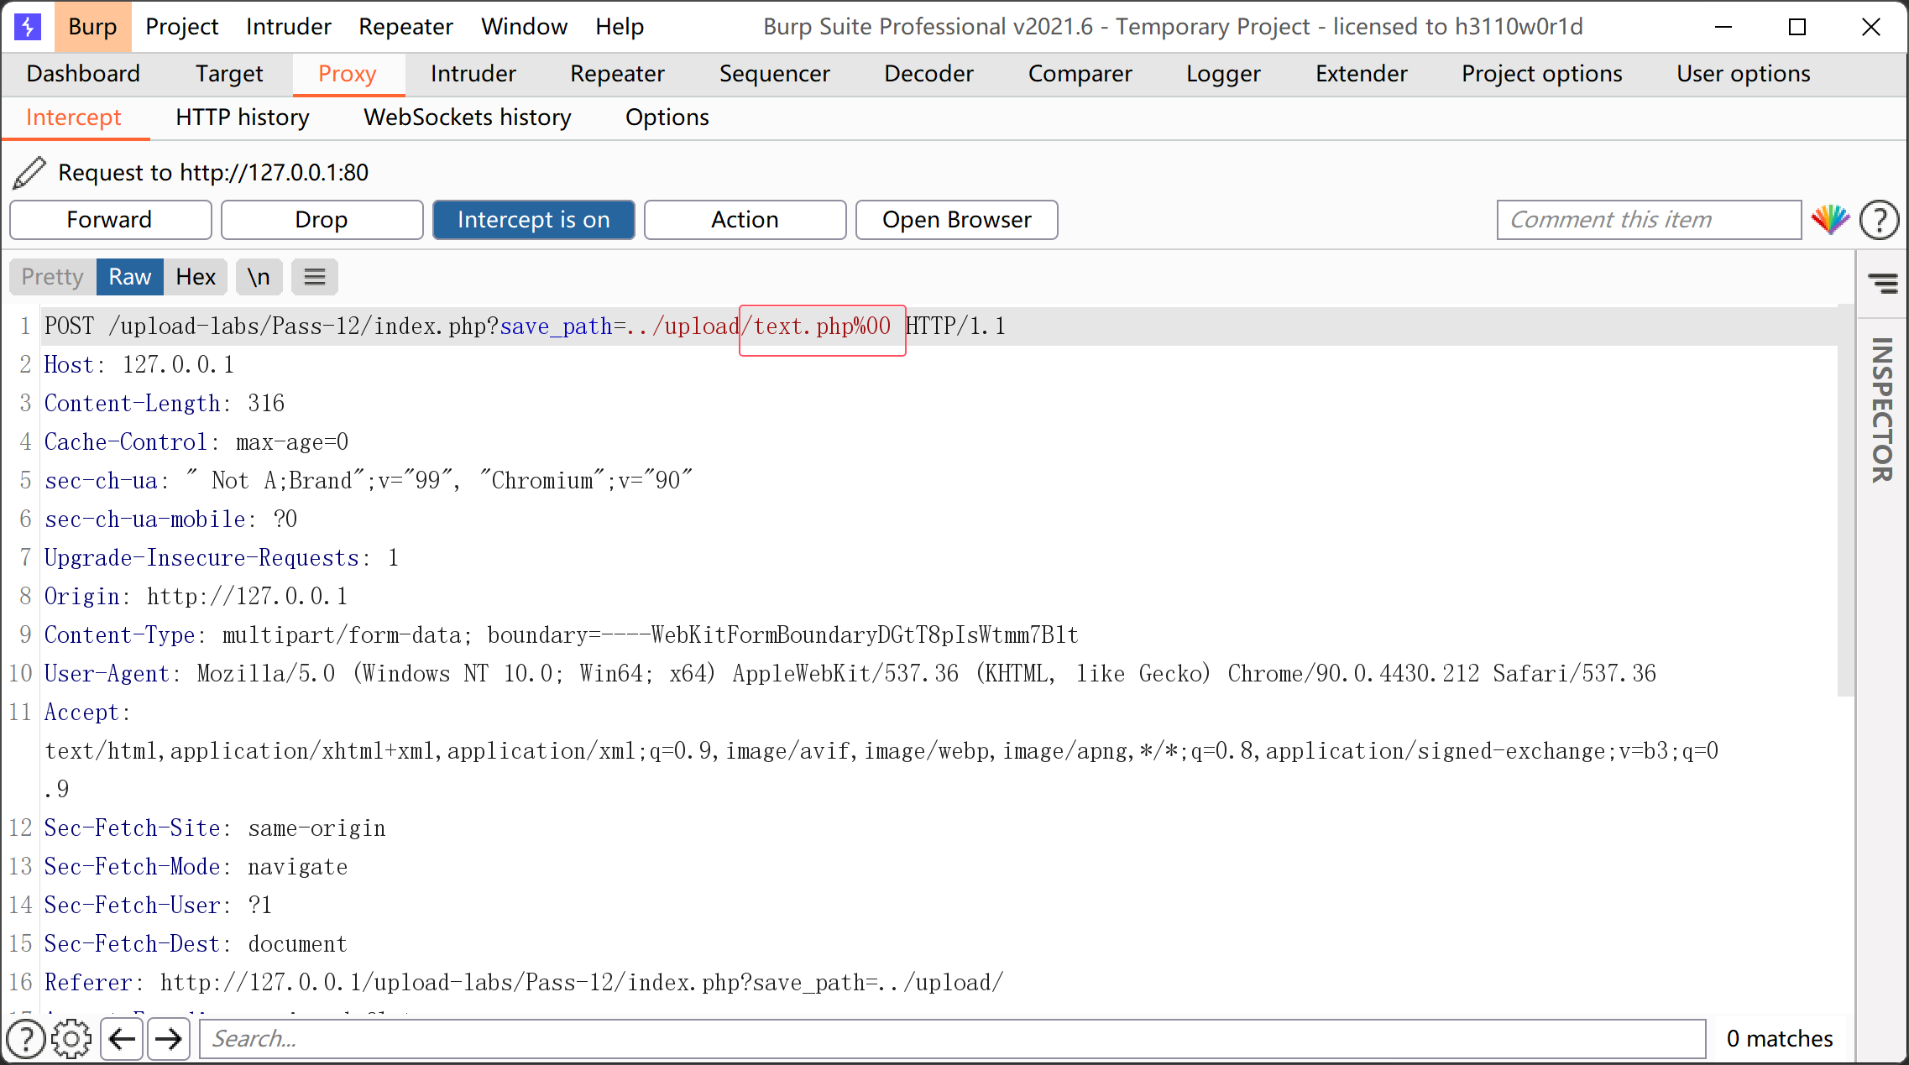1909x1065 pixels.
Task: Switch to the Repeater tool tab
Action: (617, 74)
